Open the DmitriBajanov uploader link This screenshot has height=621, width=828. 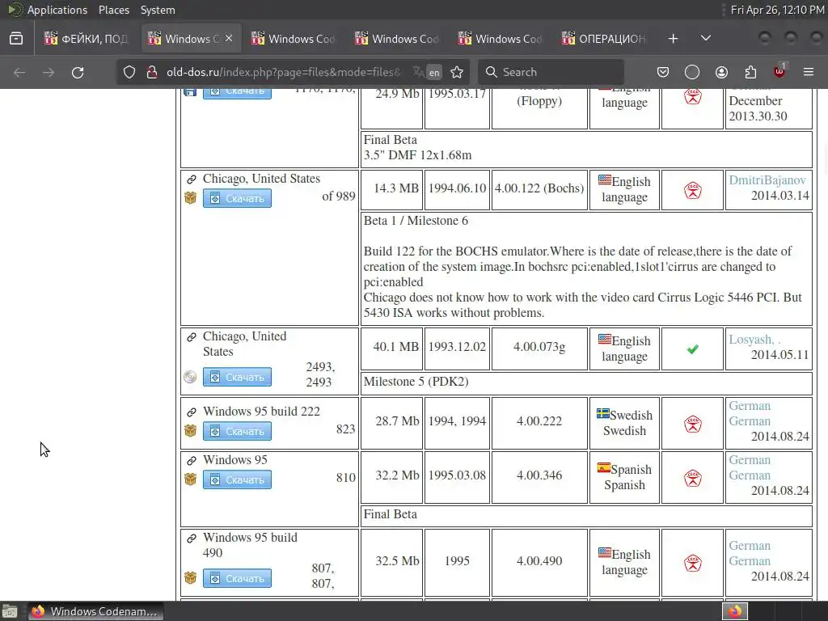pyautogui.click(x=767, y=180)
